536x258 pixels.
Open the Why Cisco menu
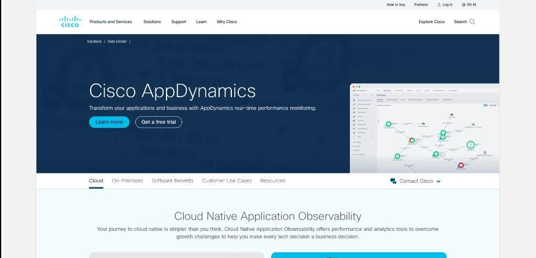point(227,21)
